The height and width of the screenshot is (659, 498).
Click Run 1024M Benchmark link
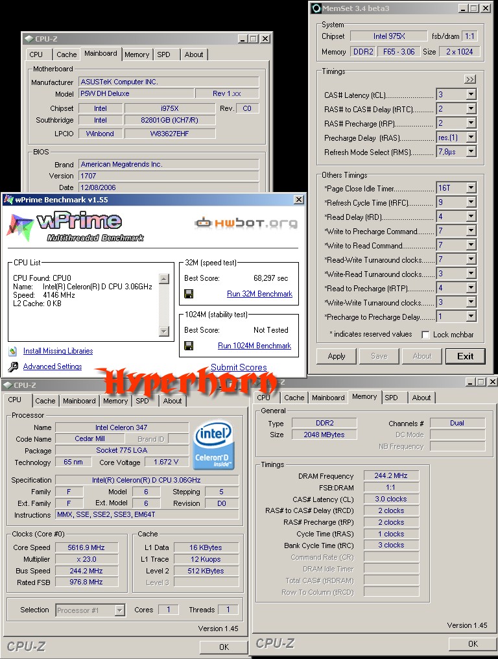click(254, 346)
